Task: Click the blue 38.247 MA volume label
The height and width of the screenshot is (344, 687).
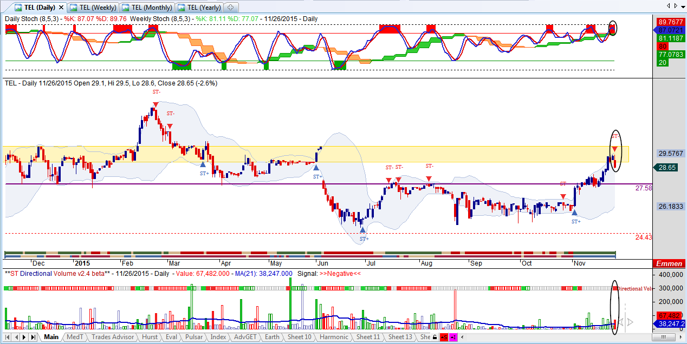Action: (x=670, y=324)
